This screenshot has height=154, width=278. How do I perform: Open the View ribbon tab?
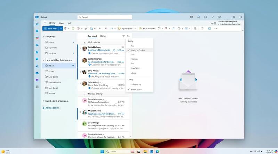click(61, 23)
